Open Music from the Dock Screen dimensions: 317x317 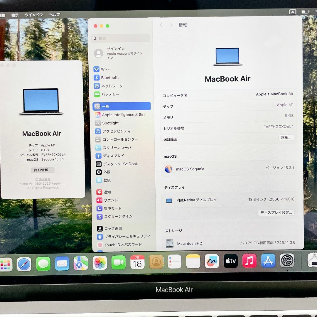[249, 261]
